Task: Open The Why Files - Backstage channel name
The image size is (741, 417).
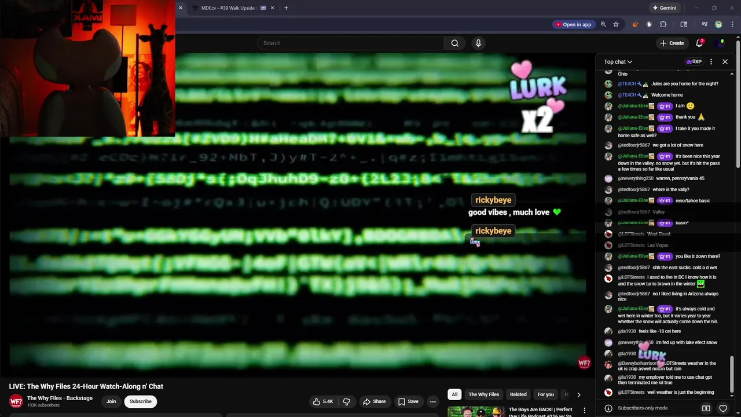Action: tap(60, 398)
